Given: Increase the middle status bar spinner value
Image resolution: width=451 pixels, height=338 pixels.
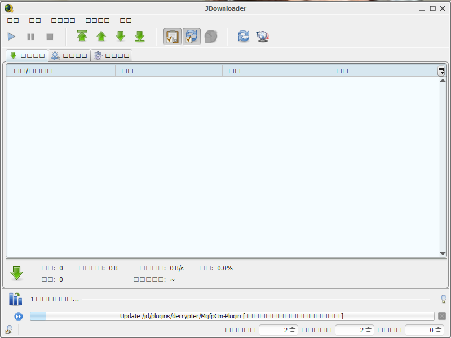Looking at the screenshot, I should pos(369,328).
